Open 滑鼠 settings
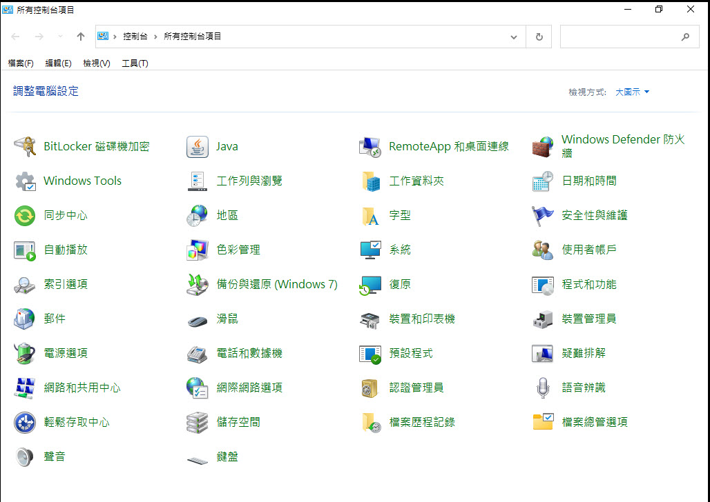710x502 pixels. click(225, 319)
